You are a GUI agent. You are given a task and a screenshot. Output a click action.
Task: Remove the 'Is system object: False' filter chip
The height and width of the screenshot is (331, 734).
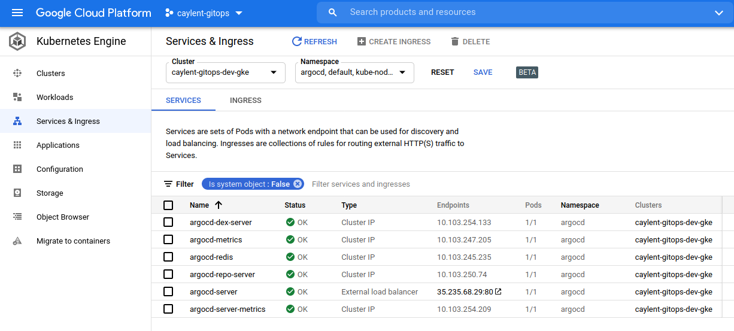298,184
